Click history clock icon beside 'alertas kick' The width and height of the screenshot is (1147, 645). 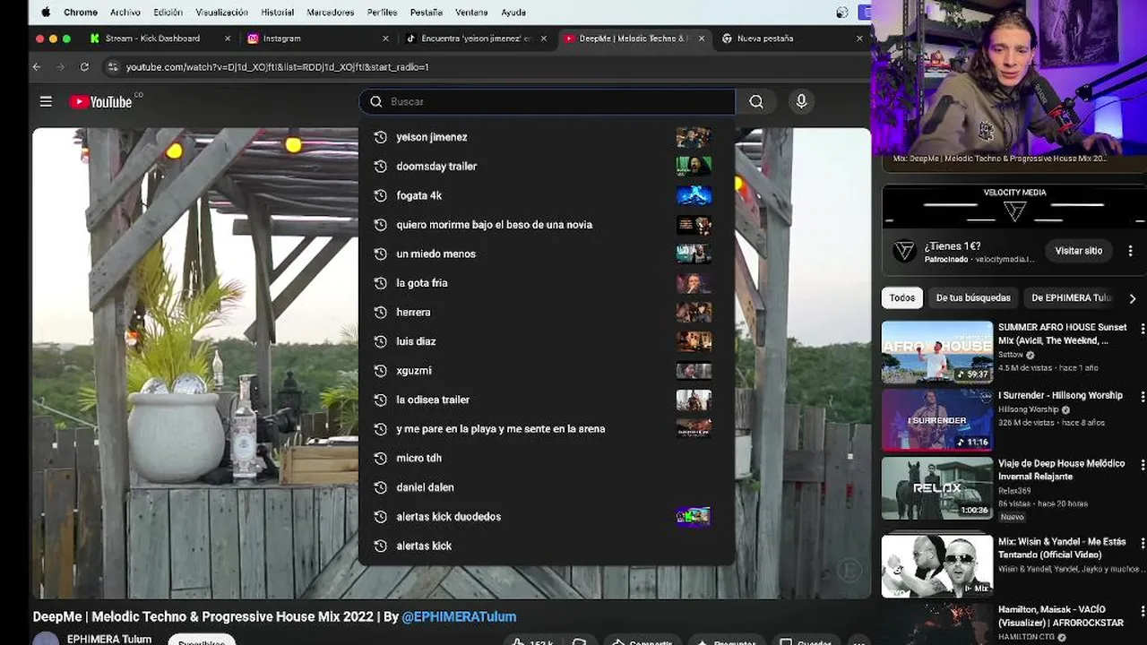380,546
